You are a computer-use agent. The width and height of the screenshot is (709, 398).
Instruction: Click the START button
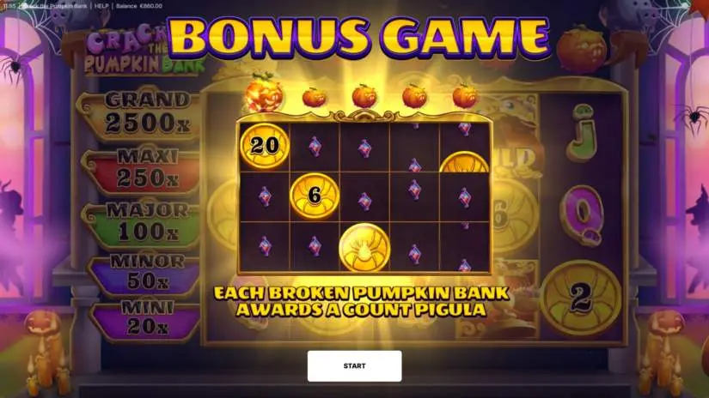(x=354, y=366)
